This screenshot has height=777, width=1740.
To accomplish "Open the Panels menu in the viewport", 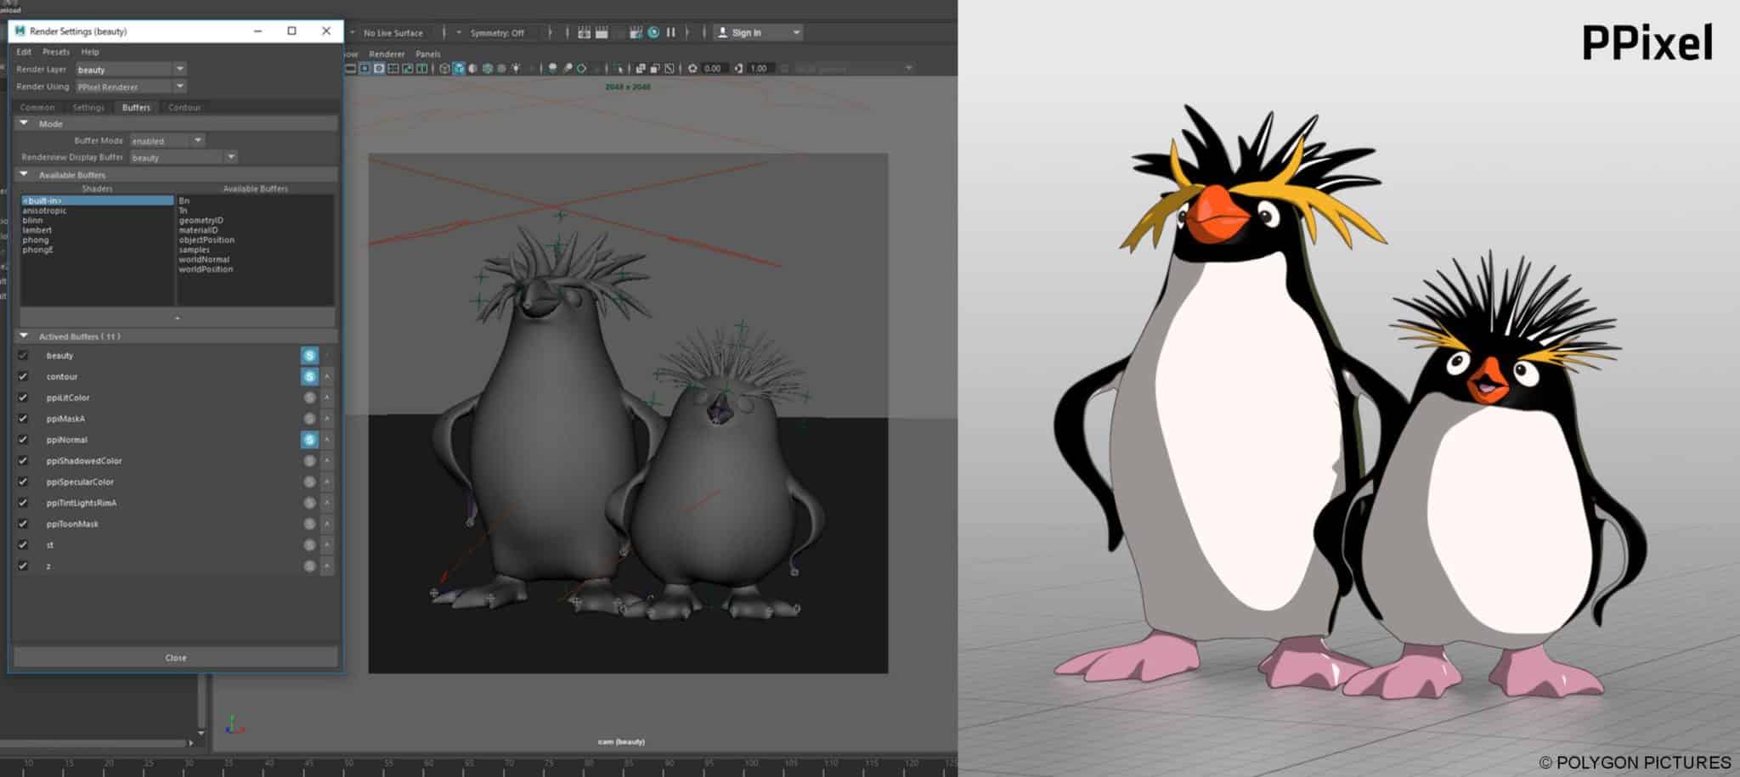I will click(x=428, y=53).
